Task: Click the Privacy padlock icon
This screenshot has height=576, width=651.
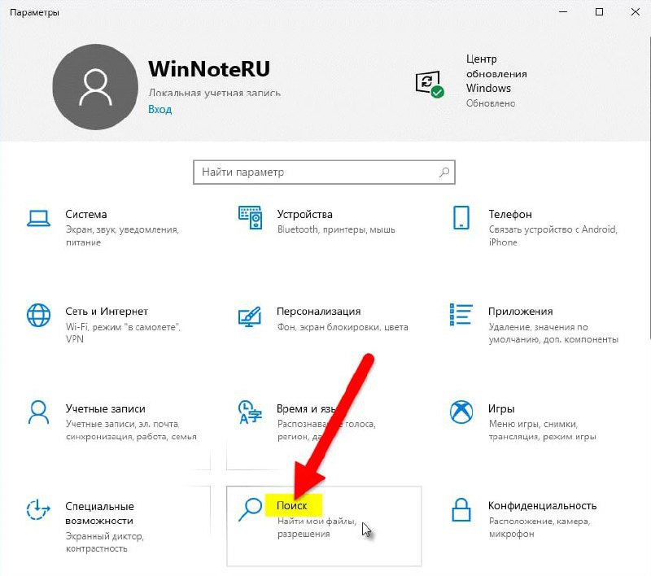Action: (461, 510)
